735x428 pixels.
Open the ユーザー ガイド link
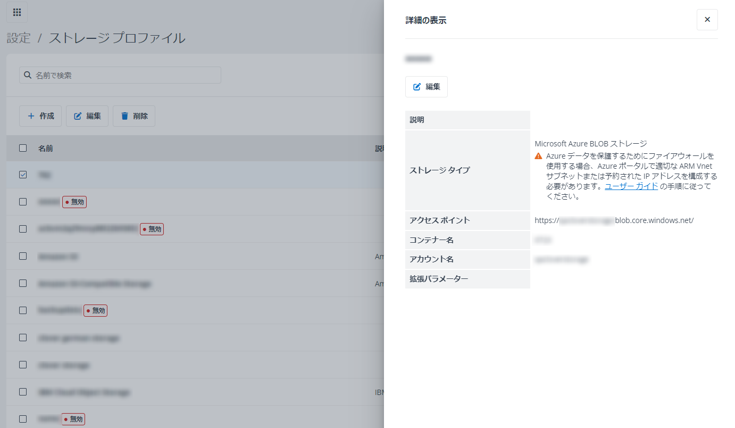(x=631, y=186)
